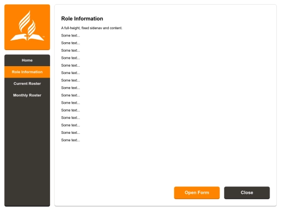Open Monthly Roster page
The height and width of the screenshot is (211, 281).
coord(27,95)
